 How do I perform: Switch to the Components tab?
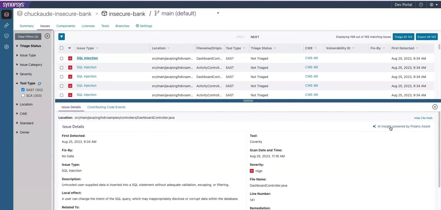click(x=66, y=26)
